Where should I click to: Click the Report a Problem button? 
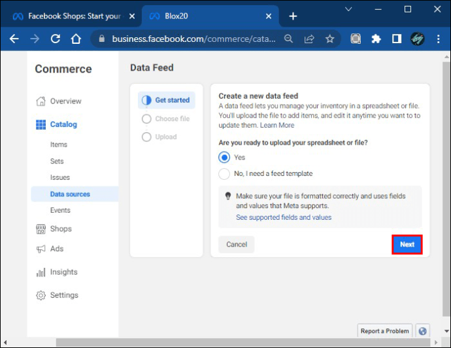click(384, 331)
